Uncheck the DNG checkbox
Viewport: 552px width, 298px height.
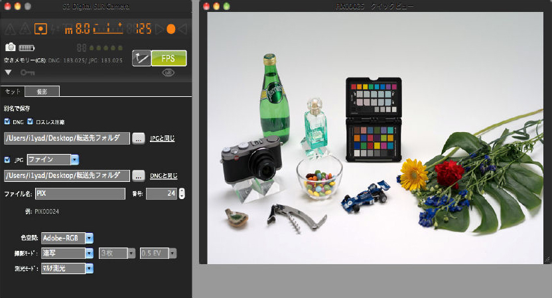(7, 121)
